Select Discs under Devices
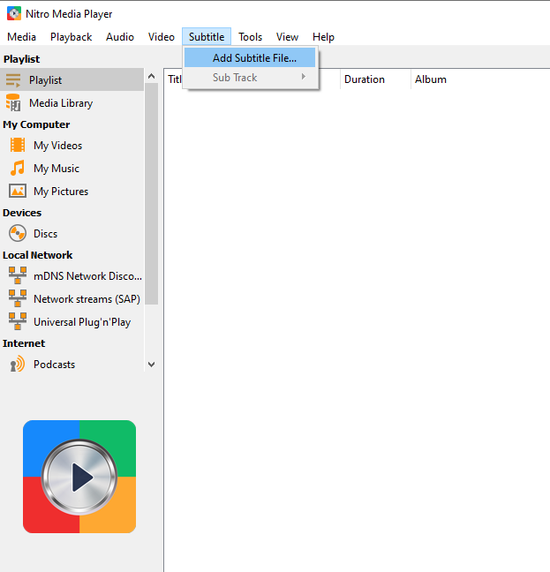This screenshot has width=550, height=572. pyautogui.click(x=72, y=233)
